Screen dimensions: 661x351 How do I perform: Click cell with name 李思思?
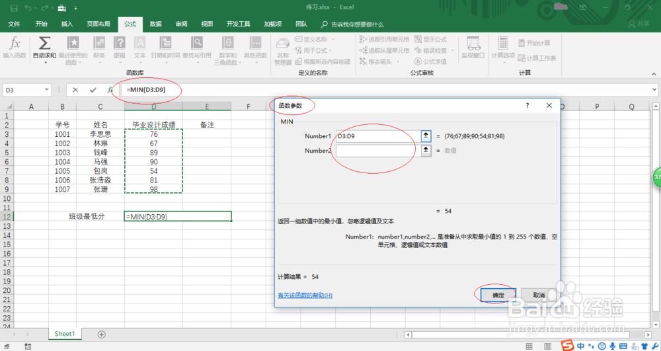[x=100, y=134]
